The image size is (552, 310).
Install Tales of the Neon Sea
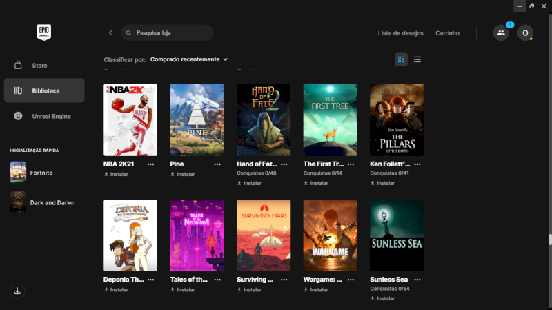pos(183,289)
